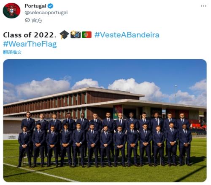Click the "Class of 2022." tweet text
Screen dimensions: 211x185
point(29,35)
